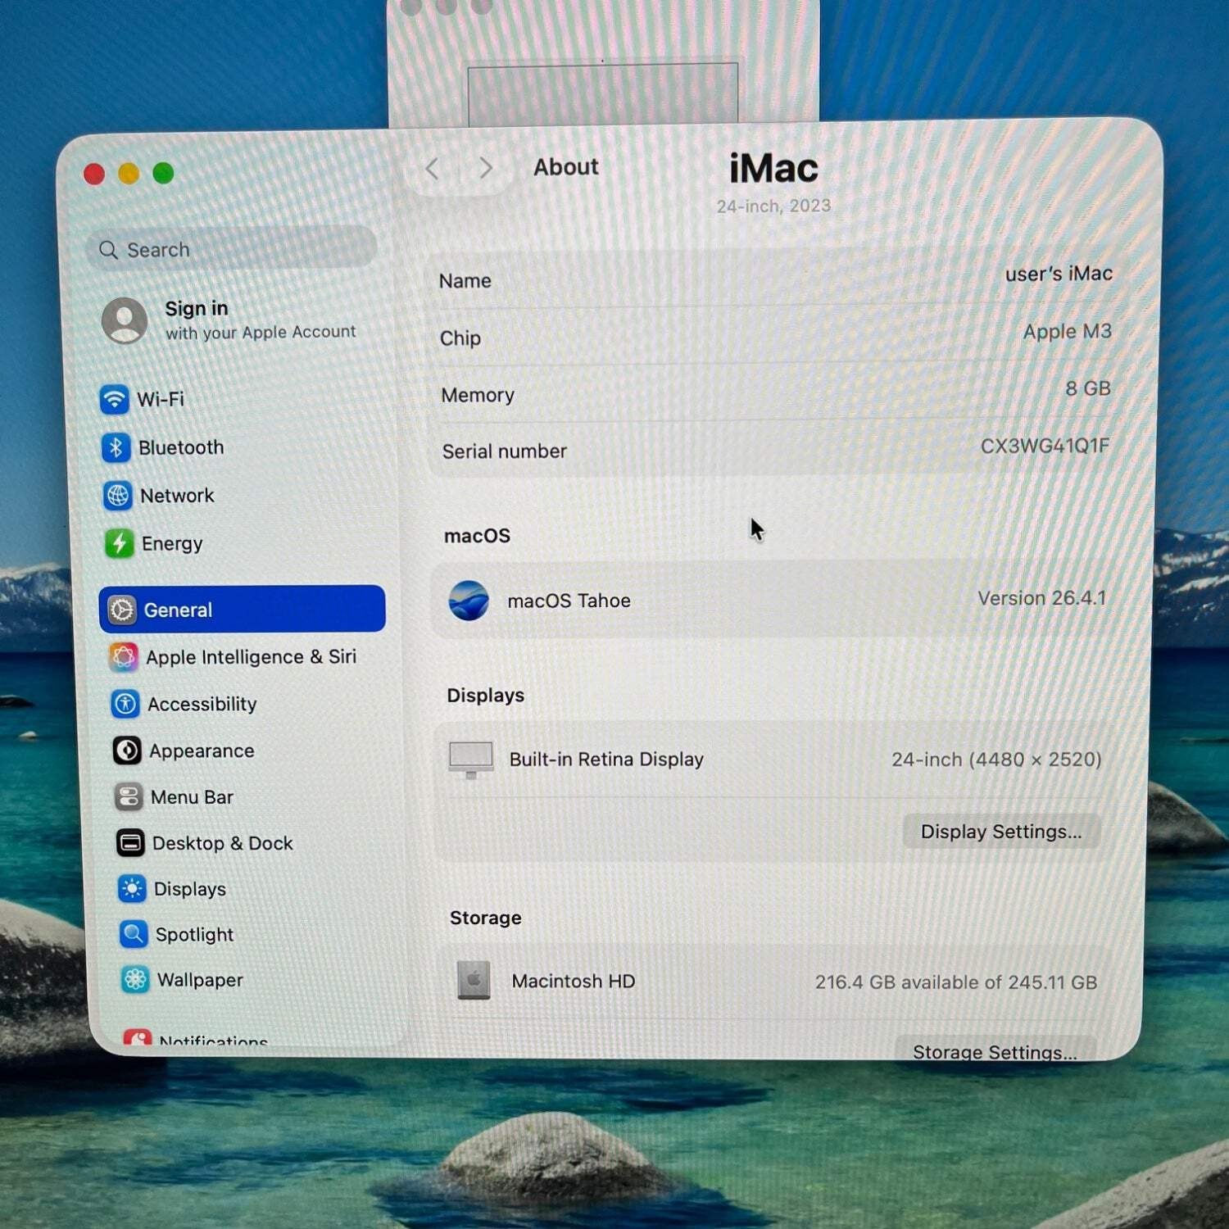The width and height of the screenshot is (1229, 1229).
Task: Open the Displays sun icon
Action: [132, 888]
